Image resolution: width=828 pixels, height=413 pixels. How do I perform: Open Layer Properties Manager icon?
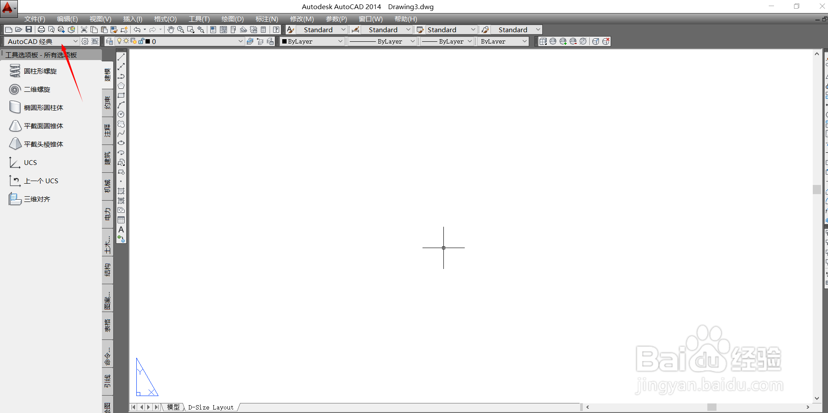[x=109, y=41]
